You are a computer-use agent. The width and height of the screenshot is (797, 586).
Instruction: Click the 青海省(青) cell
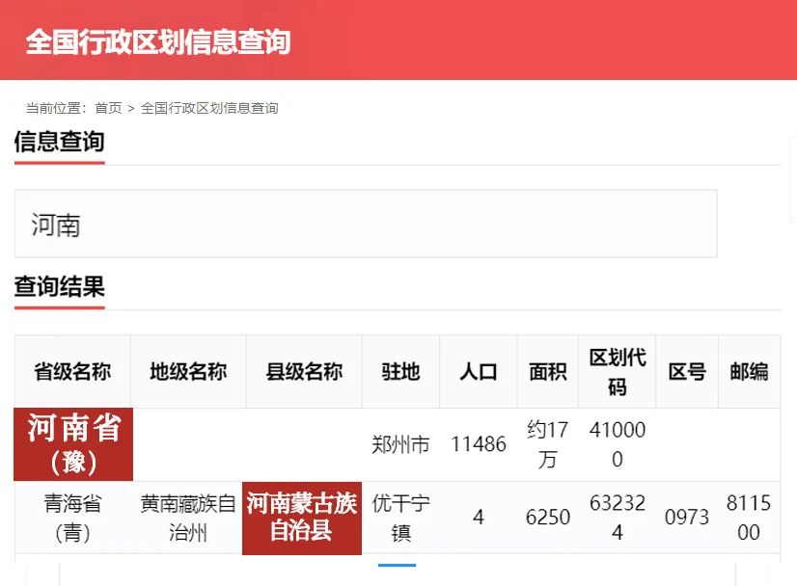[72, 518]
